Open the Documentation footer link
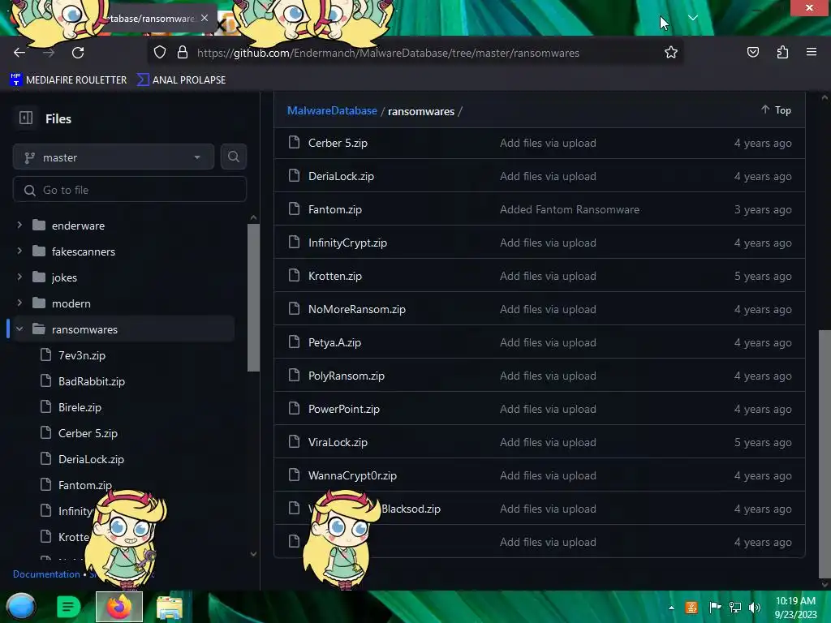Screen dimensions: 831x623 point(46,574)
